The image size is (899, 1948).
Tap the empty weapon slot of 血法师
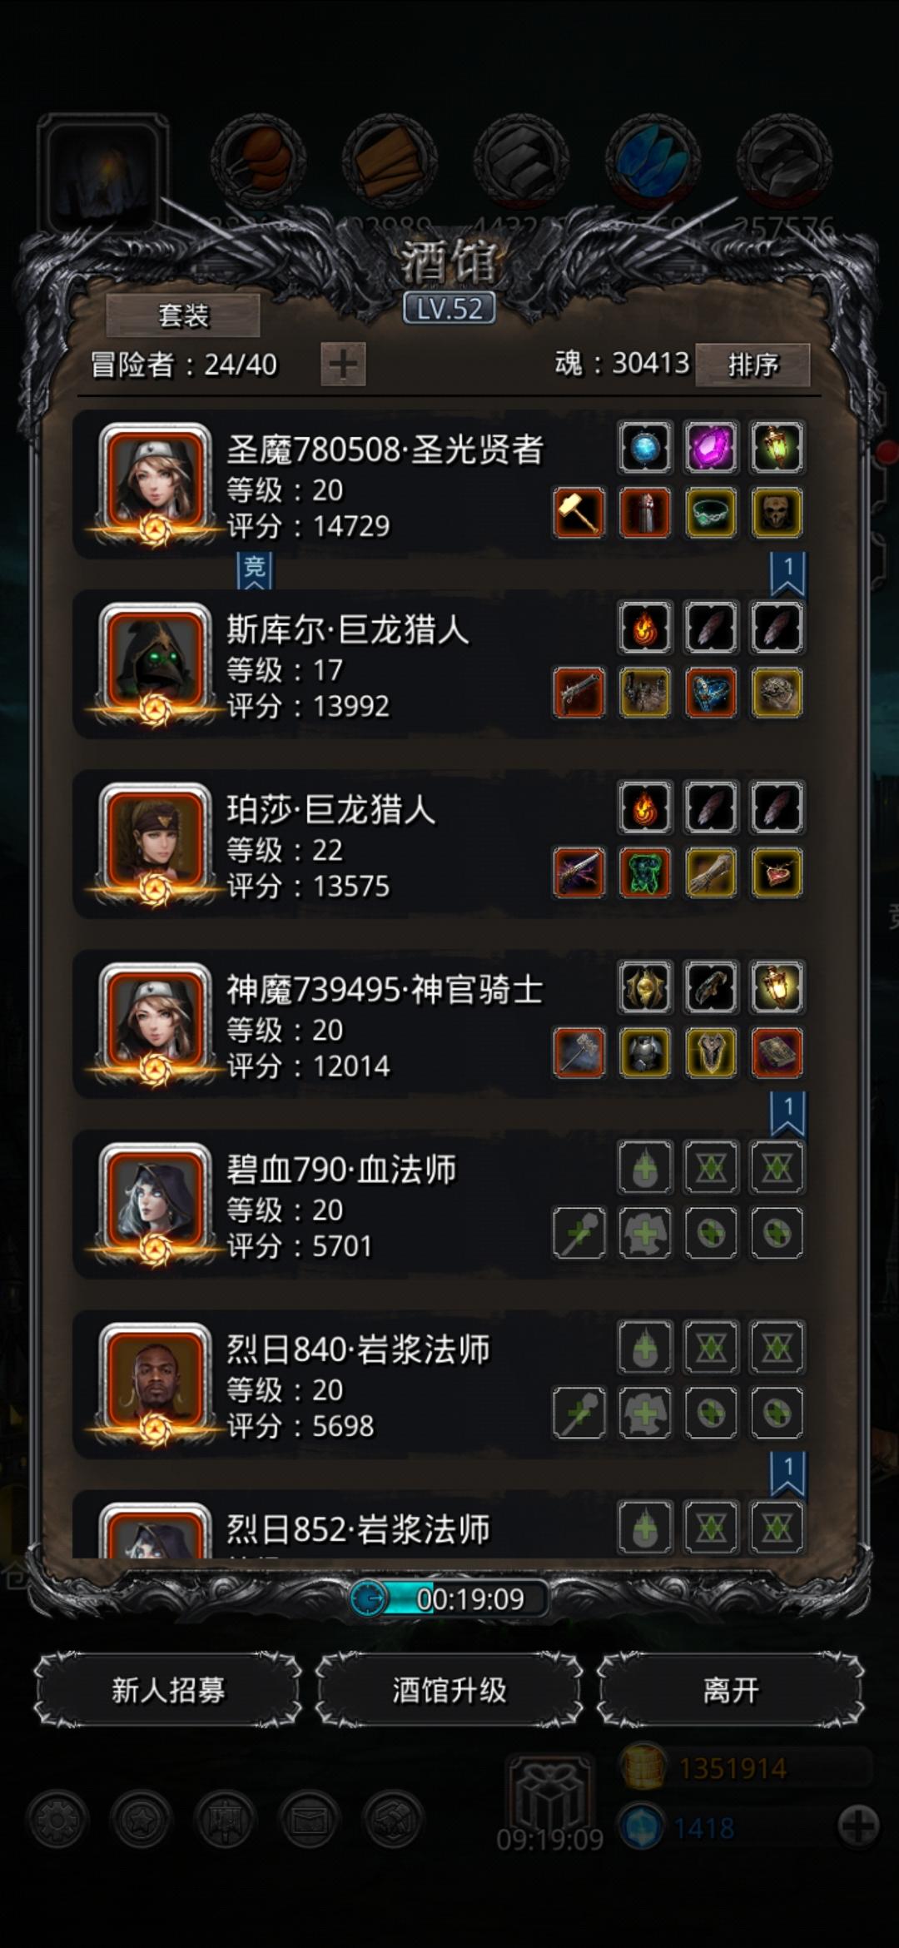click(x=579, y=1232)
